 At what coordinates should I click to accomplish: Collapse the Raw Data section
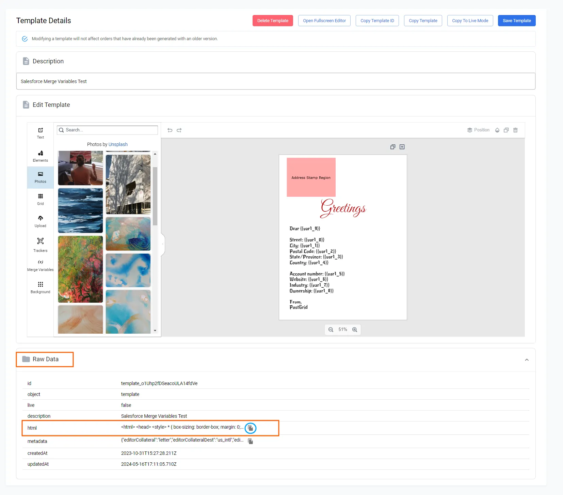click(527, 360)
